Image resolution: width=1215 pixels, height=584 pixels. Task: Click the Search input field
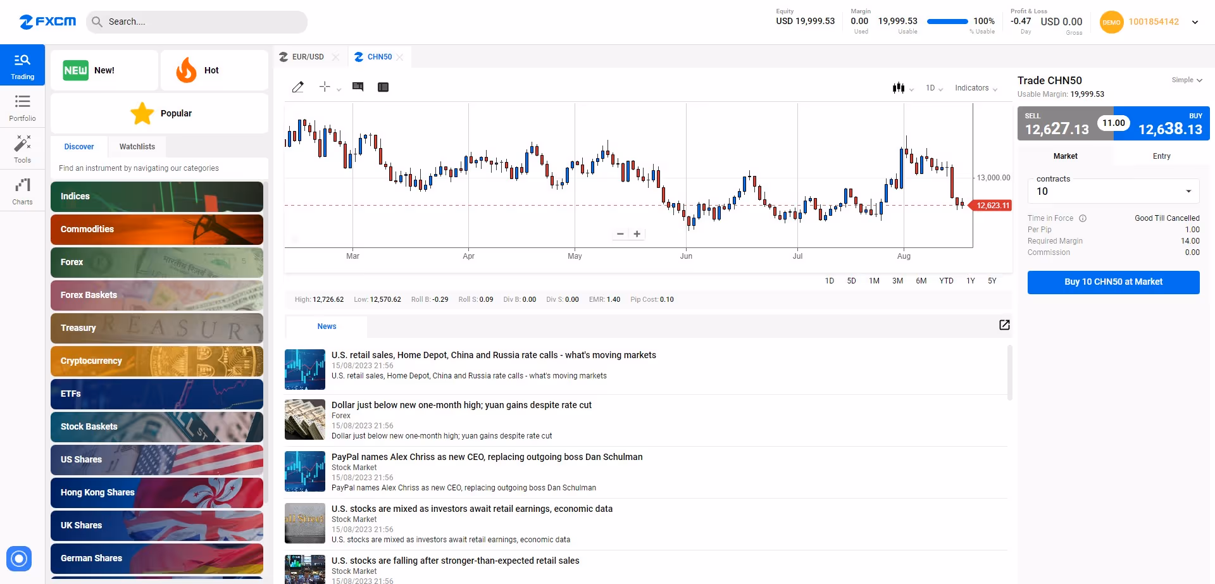pyautogui.click(x=197, y=22)
